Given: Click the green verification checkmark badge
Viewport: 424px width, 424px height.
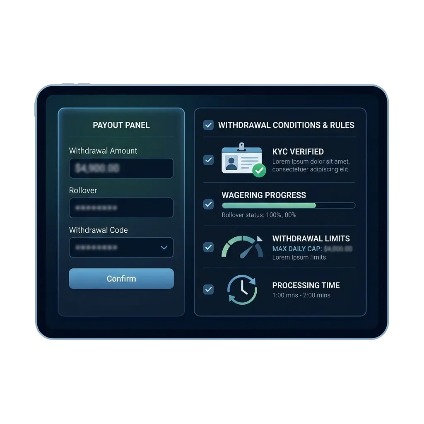Looking at the screenshot, I should (259, 170).
